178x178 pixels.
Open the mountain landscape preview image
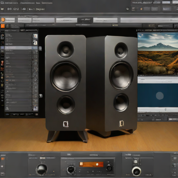(x=158, y=54)
